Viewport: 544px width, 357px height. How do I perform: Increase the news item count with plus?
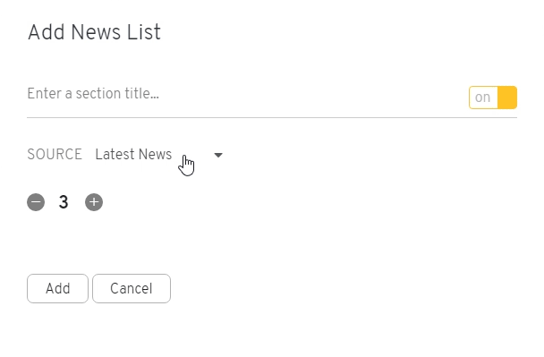click(x=94, y=202)
